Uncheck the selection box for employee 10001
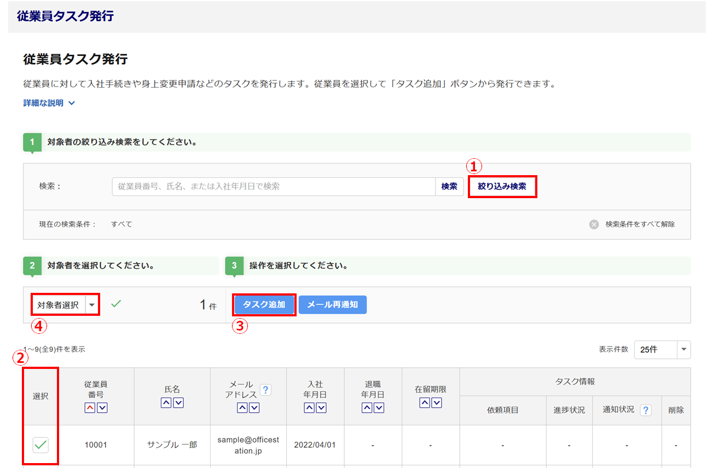The width and height of the screenshot is (707, 468). coord(40,445)
